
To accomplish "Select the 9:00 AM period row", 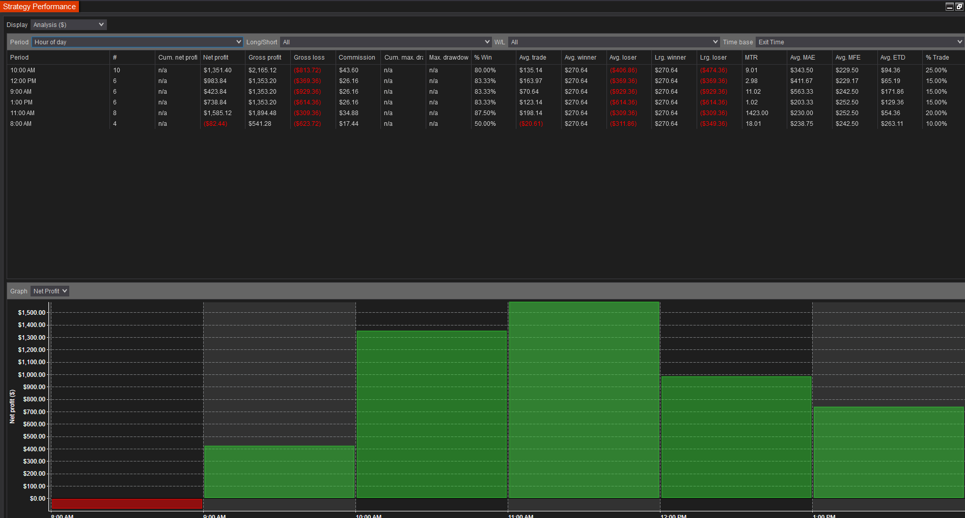I will (485, 92).
